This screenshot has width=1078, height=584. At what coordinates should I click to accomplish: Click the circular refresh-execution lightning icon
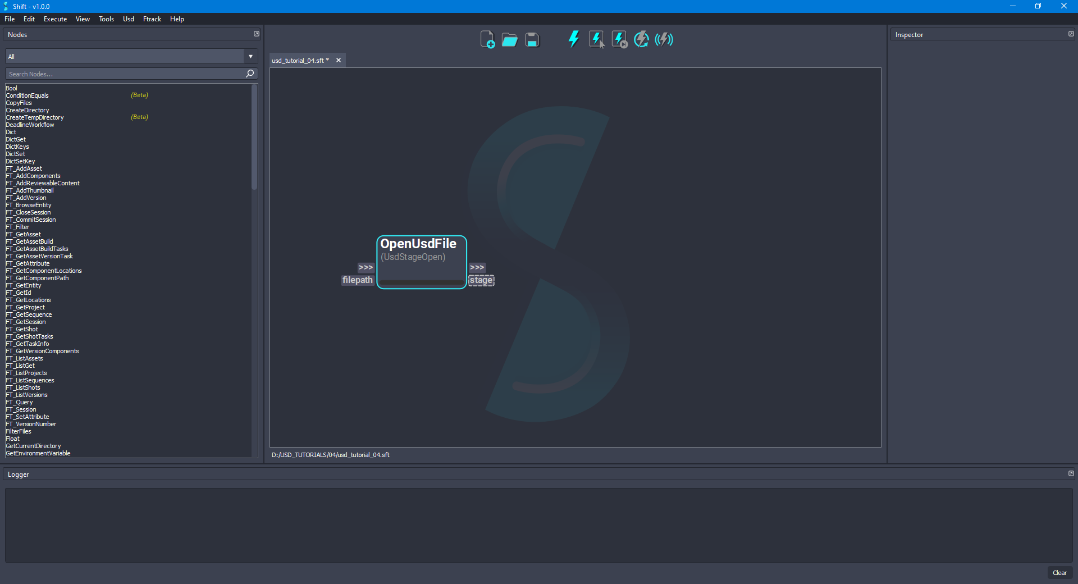pyautogui.click(x=641, y=39)
